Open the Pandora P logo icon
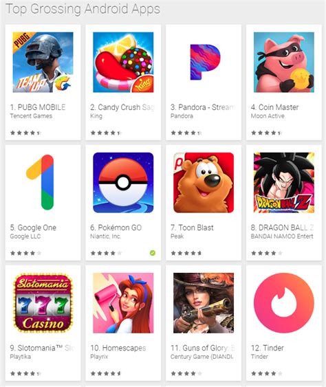326x387 pixels. coord(205,62)
